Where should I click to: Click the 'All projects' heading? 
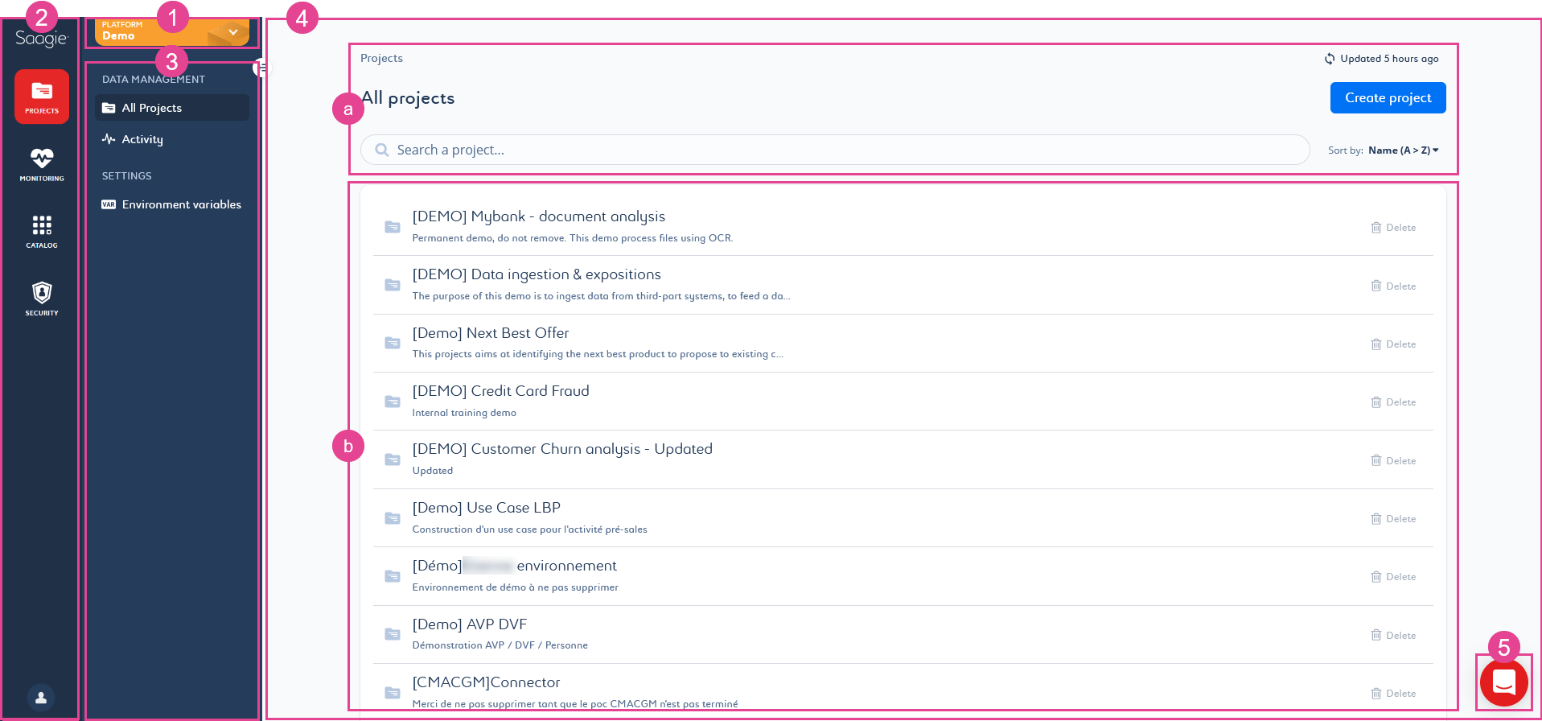click(x=408, y=98)
